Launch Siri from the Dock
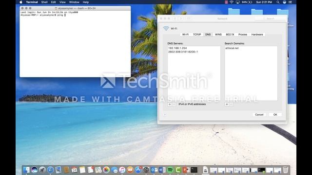This screenshot has width=312, height=175. pos(34,170)
